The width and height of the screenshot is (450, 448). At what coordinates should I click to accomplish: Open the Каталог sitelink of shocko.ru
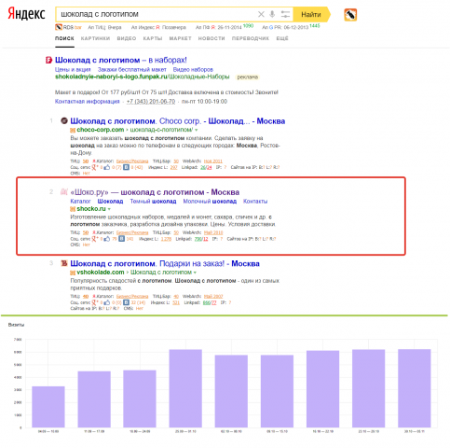(x=80, y=202)
